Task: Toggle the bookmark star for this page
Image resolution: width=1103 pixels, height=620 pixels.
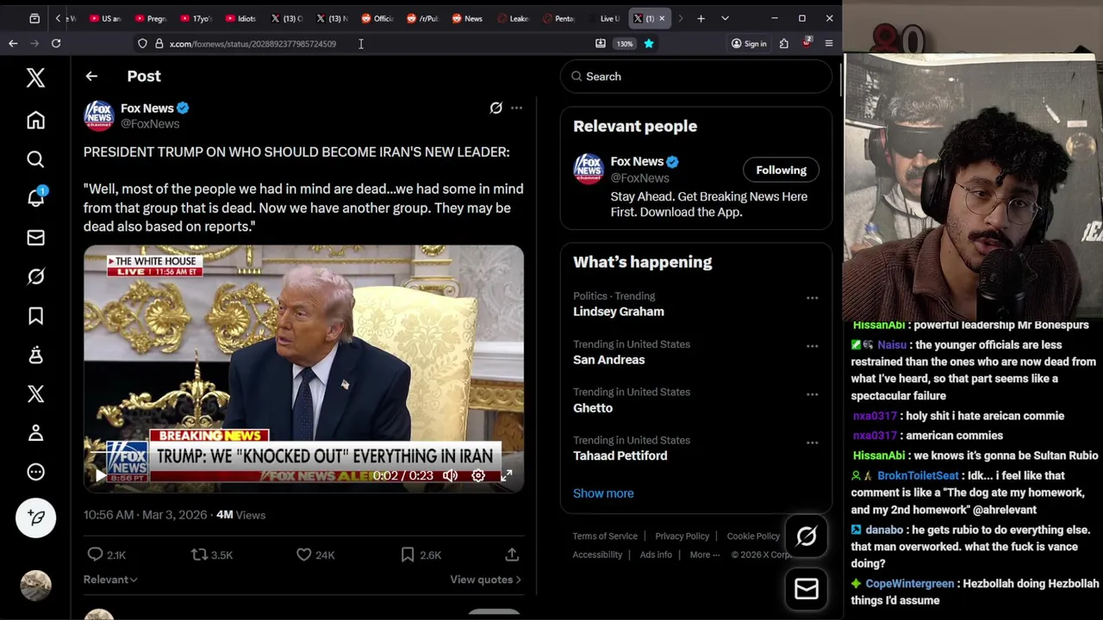Action: coord(649,43)
